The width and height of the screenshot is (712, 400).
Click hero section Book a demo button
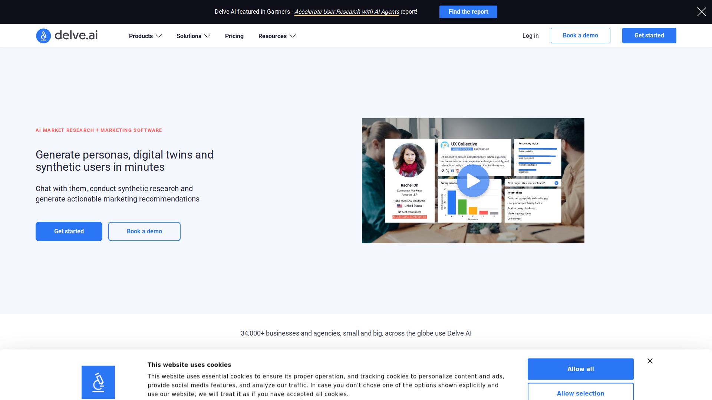click(x=144, y=231)
